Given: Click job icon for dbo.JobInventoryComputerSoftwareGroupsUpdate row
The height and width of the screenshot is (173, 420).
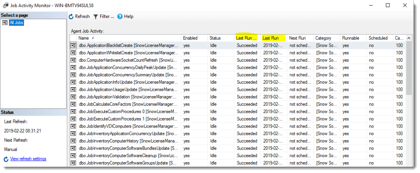Looking at the screenshot, I should tap(73, 163).
